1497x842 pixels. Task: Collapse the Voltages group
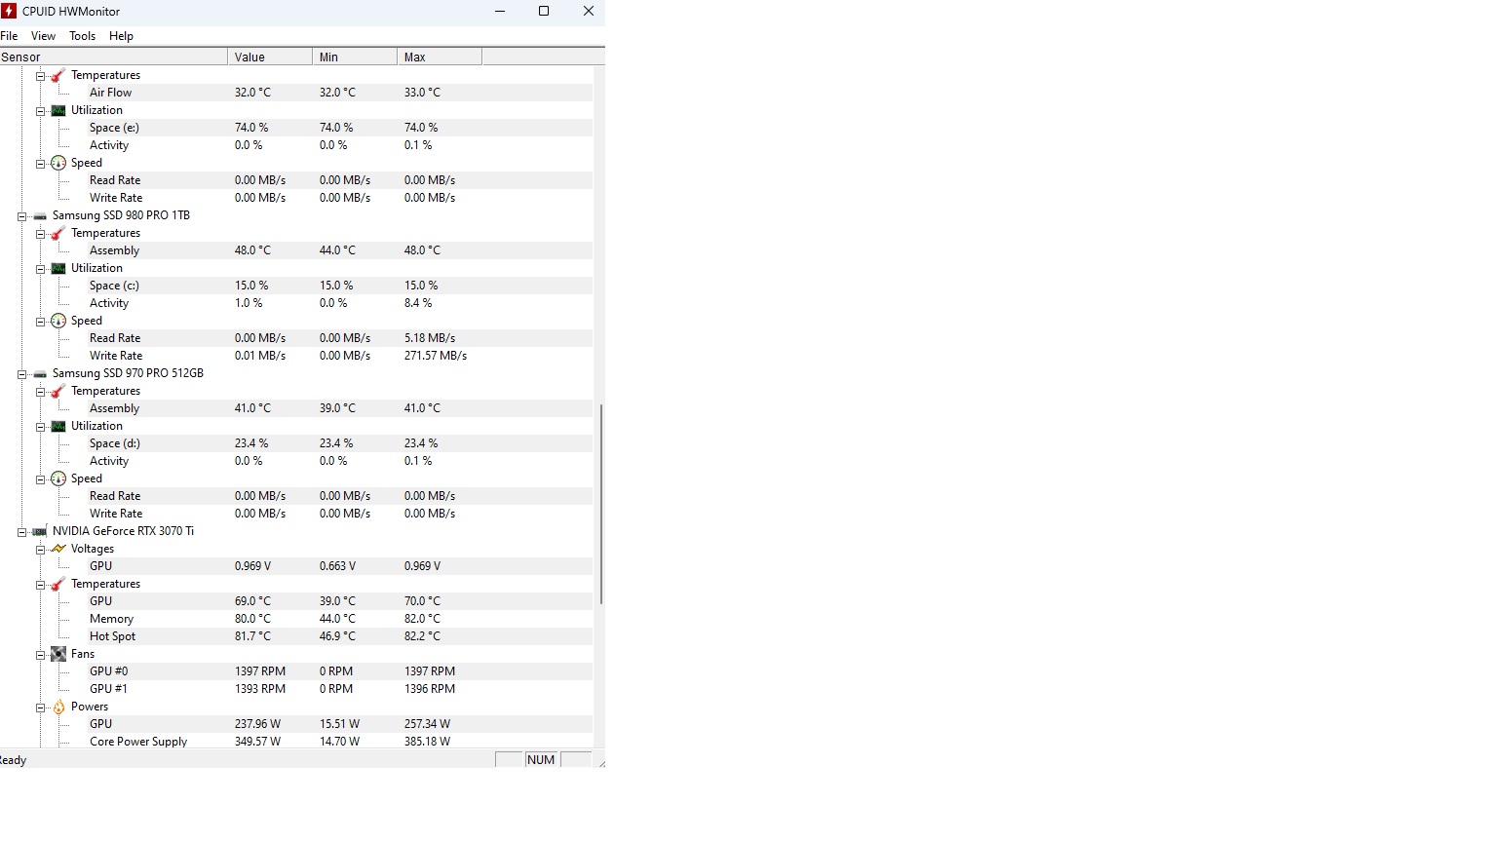[41, 550]
